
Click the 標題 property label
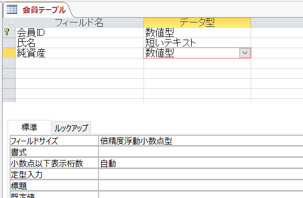pos(54,186)
